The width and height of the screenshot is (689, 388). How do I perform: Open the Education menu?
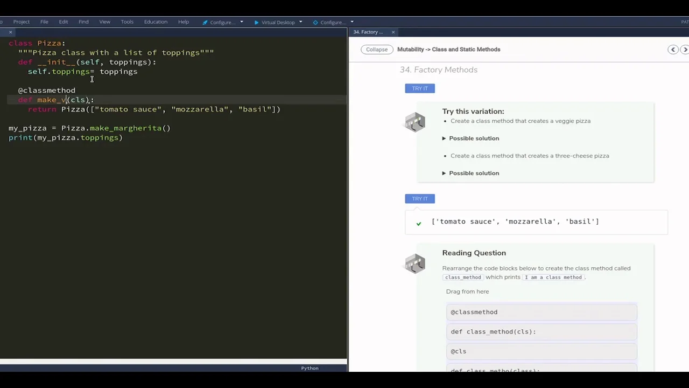pos(156,22)
